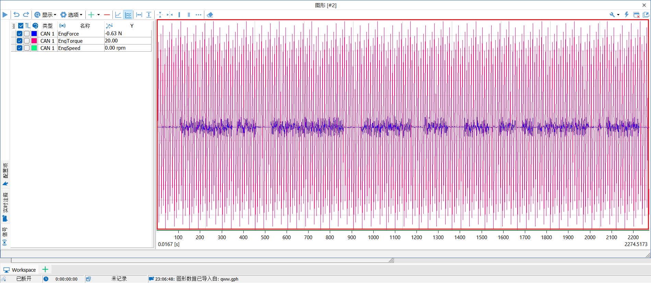Click the disconnected link icon in status bar
651x283 pixels.
3,279
